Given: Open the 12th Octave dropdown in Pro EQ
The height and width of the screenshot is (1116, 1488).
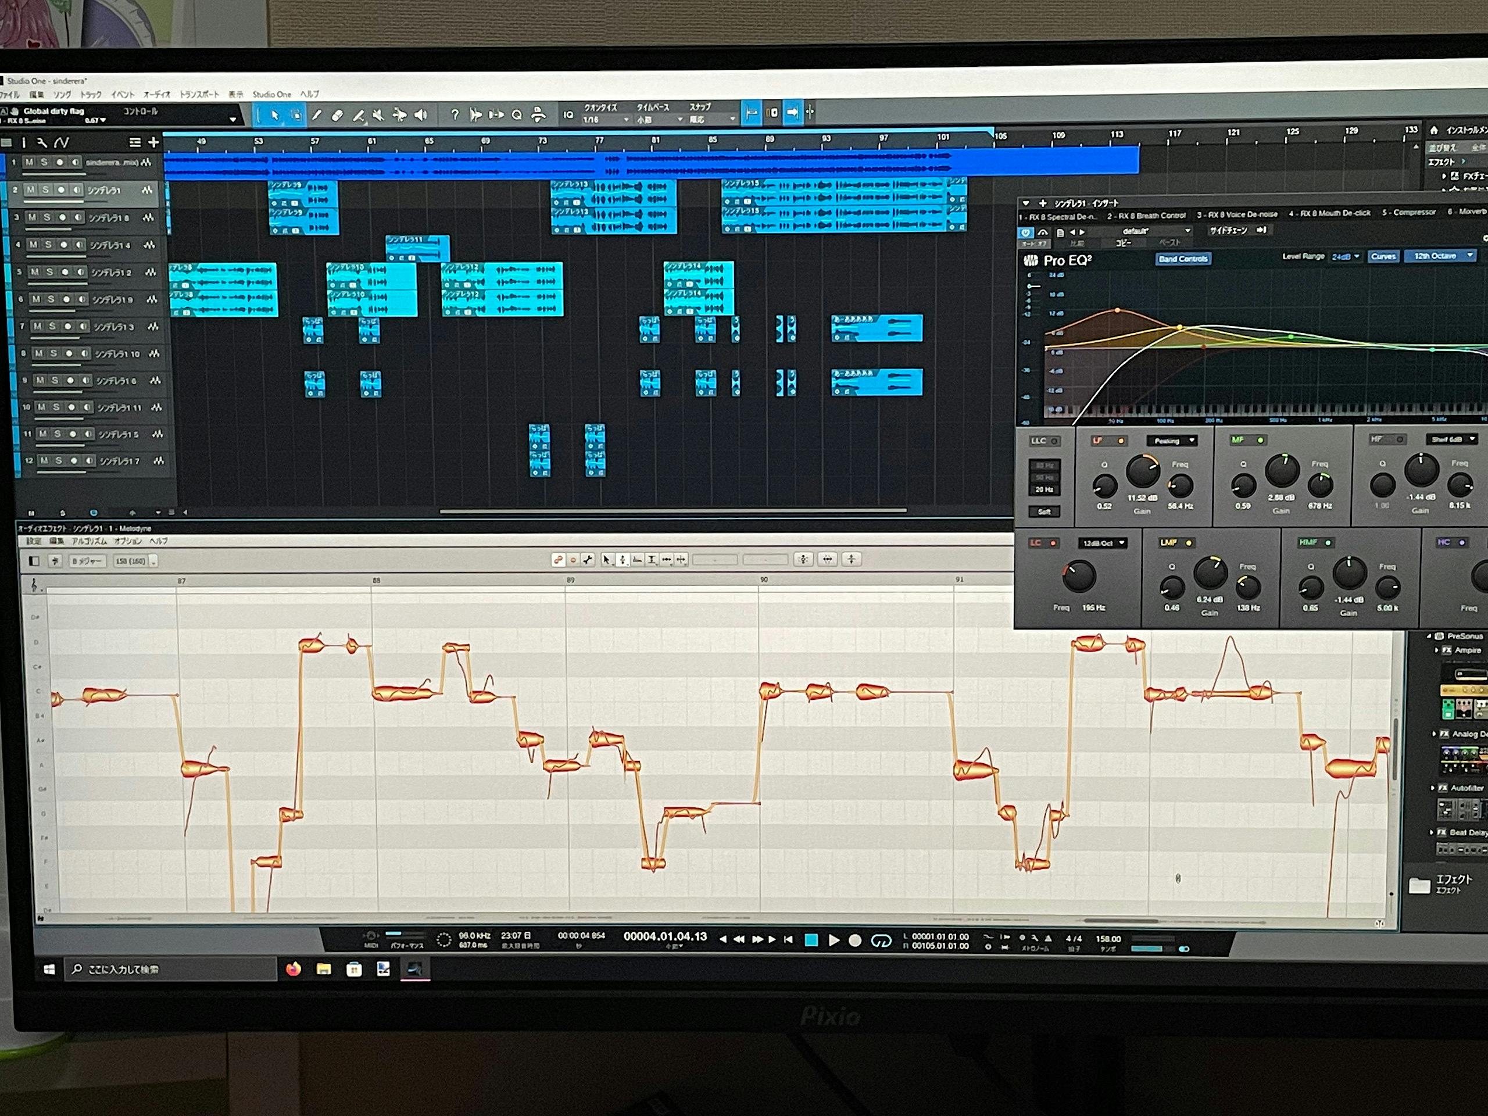Looking at the screenshot, I should coord(1440,256).
